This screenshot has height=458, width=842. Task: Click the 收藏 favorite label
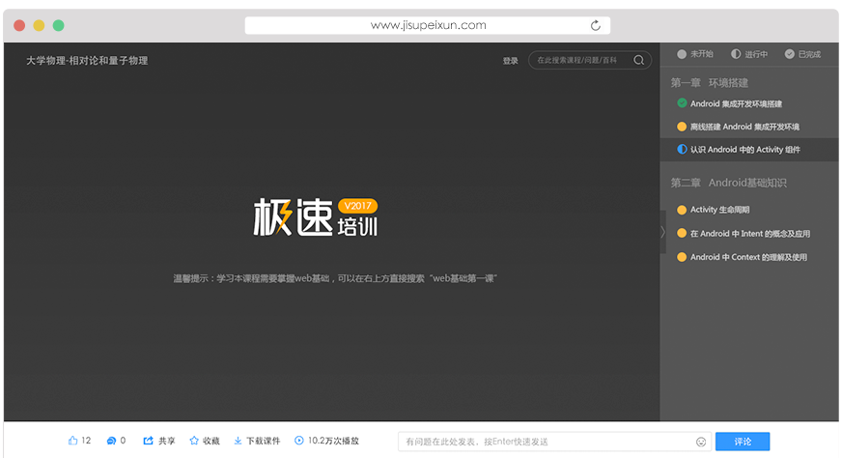point(211,441)
